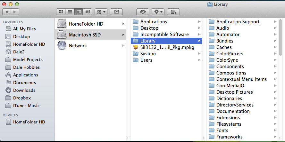Image resolution: width=285 pixels, height=142 pixels.
Task: Open the Frameworks folder
Action: tap(242, 137)
